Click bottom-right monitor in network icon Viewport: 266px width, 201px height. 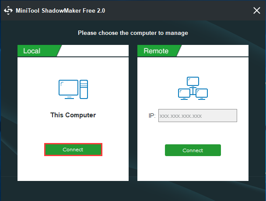202,94
